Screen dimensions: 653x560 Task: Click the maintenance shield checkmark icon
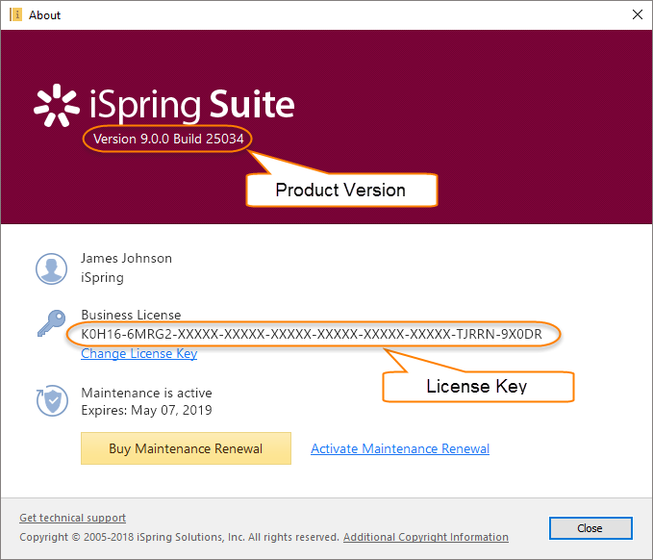52,400
